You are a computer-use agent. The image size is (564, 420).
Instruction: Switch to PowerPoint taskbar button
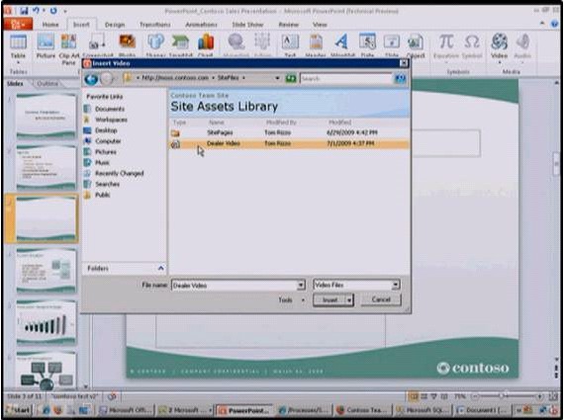(x=243, y=410)
